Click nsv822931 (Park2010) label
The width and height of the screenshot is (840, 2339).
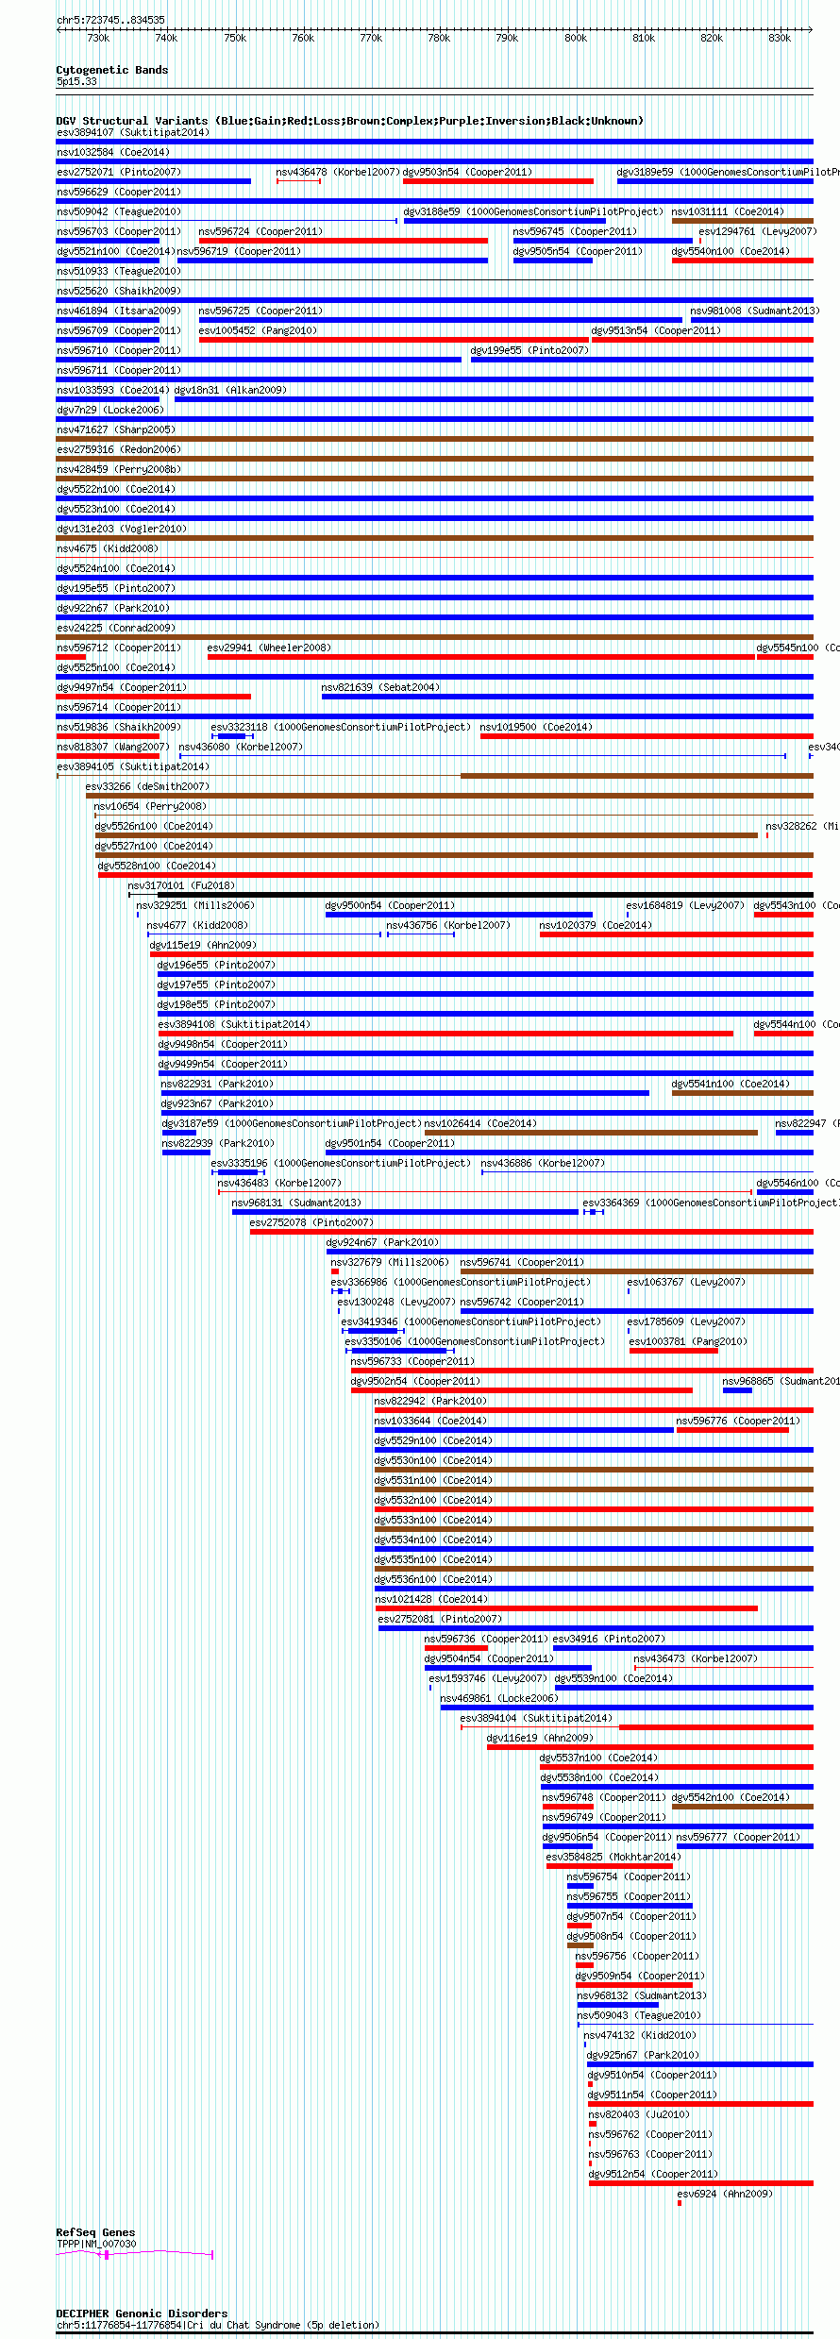click(217, 1084)
